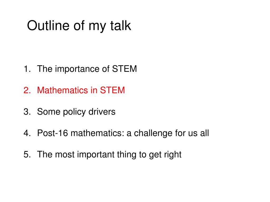Select red "Mathematics in STEM" item
The height and width of the screenshot is (202, 270).
tap(81, 90)
